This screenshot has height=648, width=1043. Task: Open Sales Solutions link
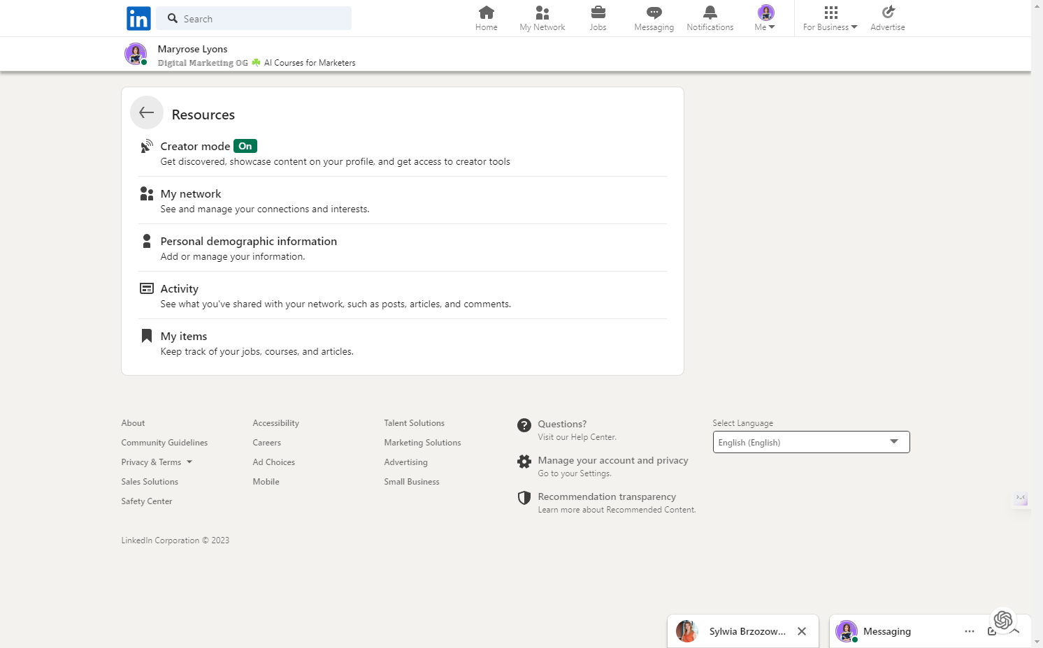(150, 482)
